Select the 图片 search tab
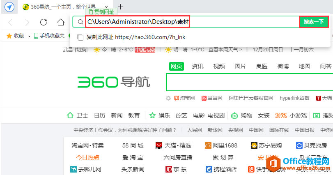This screenshot has height=175, width=333. click(x=240, y=66)
